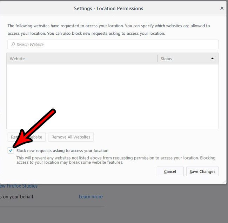Uncheck the block new requests checkbox
Viewport: 228px width, 223px height.
tap(11, 150)
